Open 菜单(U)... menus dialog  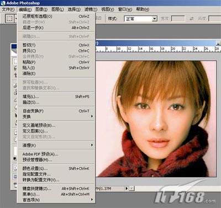click(x=56, y=194)
